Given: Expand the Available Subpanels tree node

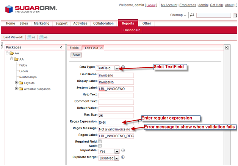Looking at the screenshot, I should [x=16, y=88].
